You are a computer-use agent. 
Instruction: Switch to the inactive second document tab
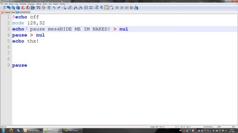[23, 12]
